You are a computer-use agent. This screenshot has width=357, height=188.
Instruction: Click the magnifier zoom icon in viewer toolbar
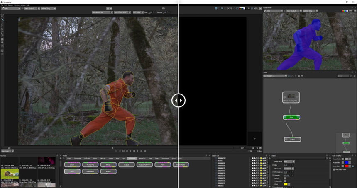pos(222,8)
